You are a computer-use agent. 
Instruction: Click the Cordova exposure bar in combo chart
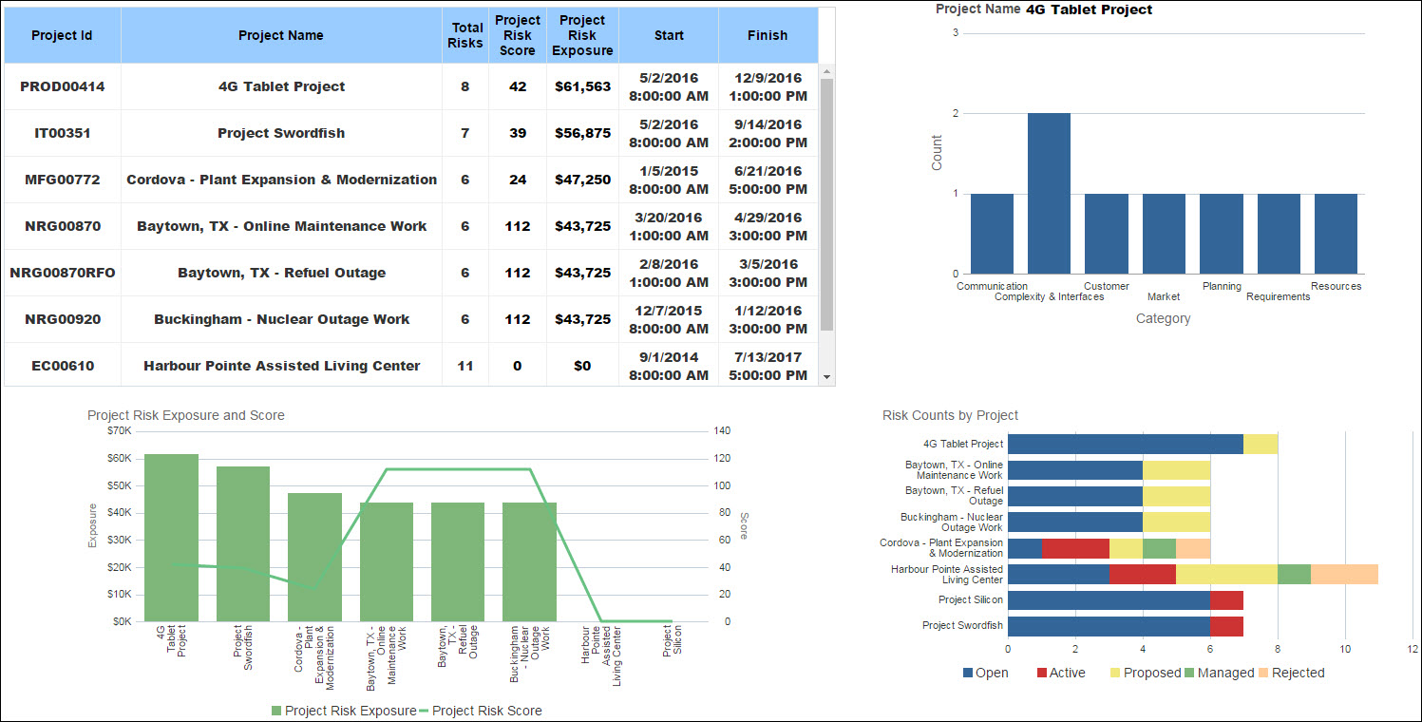314,557
